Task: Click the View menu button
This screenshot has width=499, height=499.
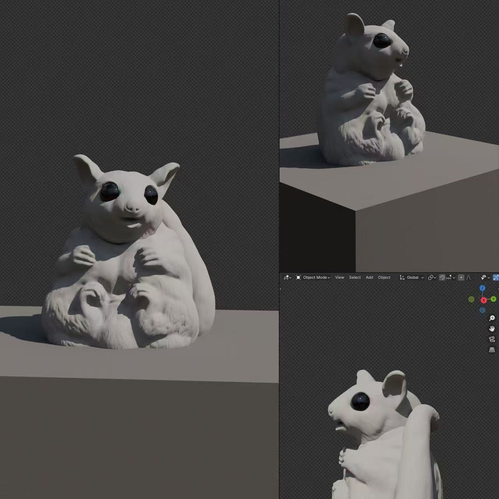Action: point(339,277)
